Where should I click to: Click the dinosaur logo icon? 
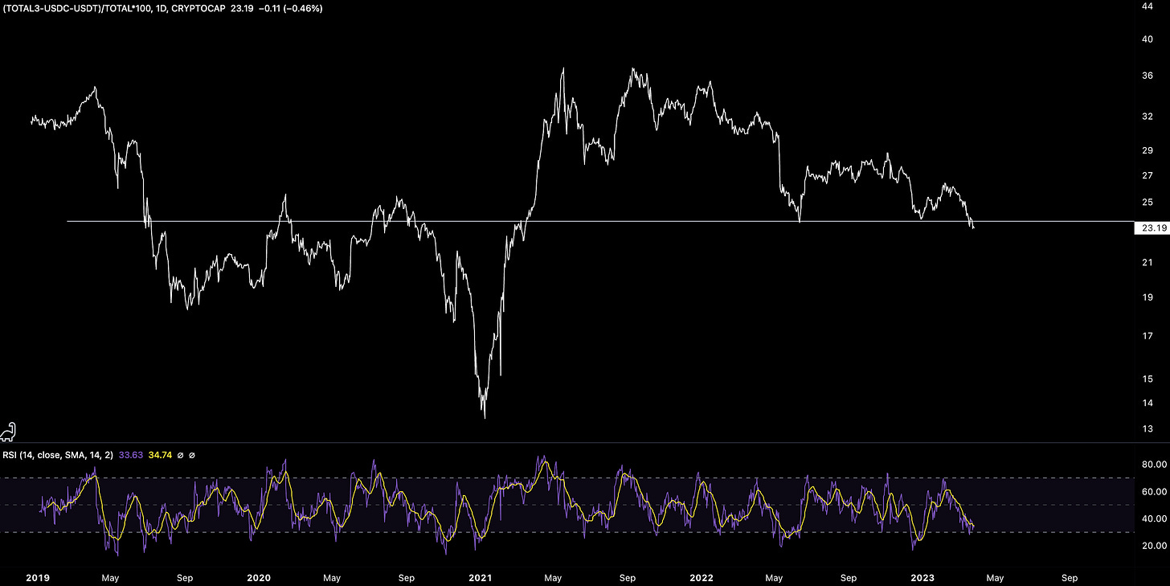9,432
